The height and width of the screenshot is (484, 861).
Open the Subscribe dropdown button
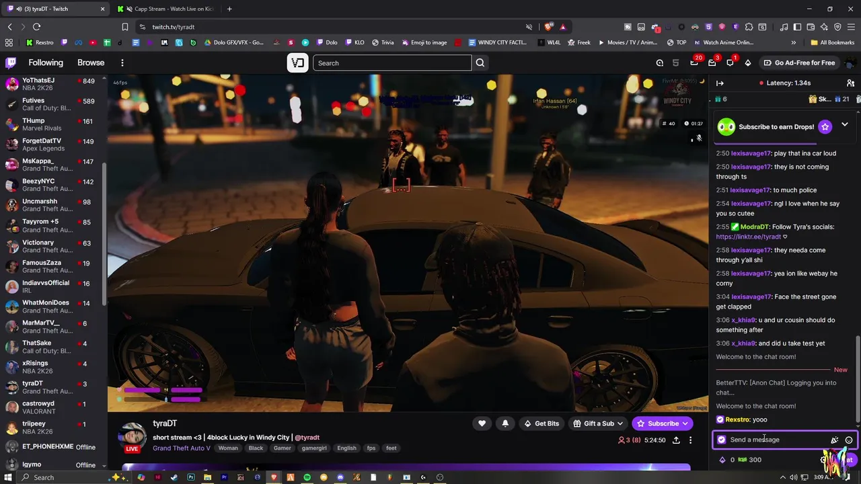point(663,424)
